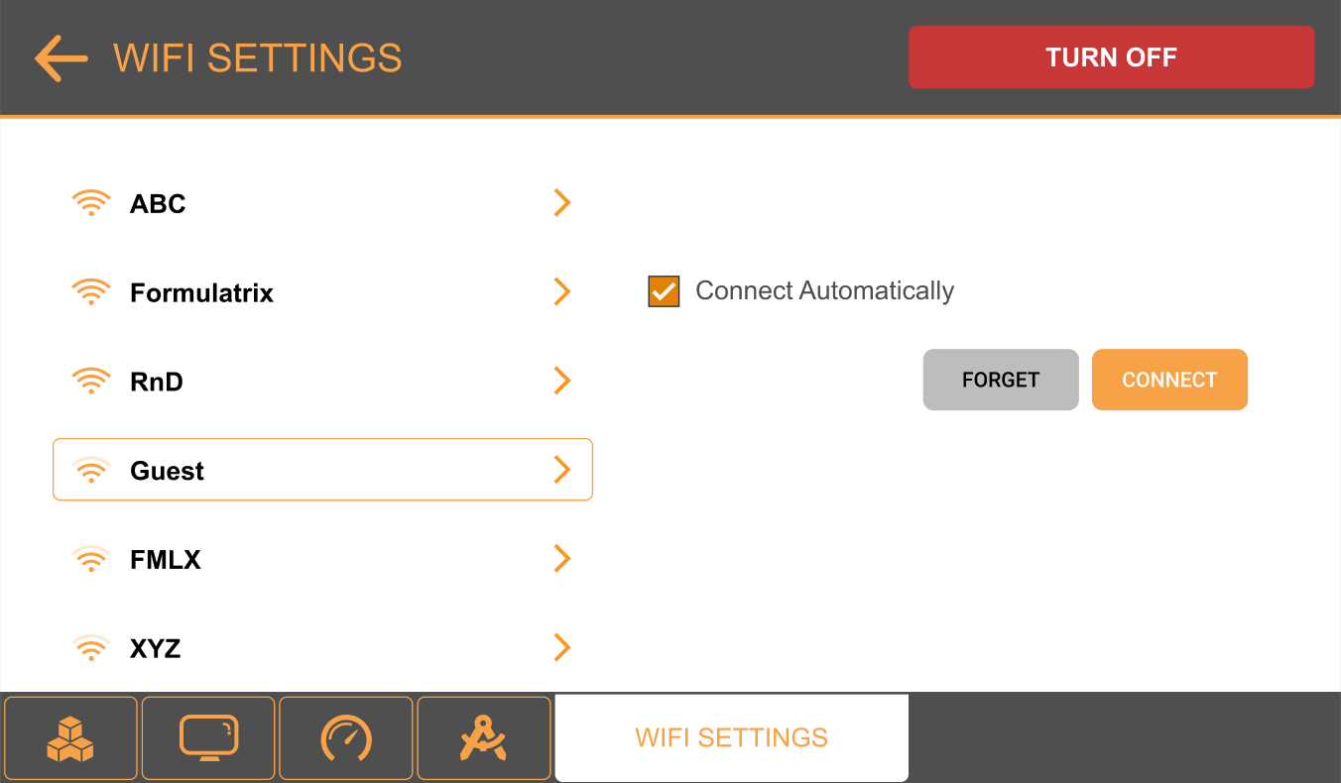The width and height of the screenshot is (1341, 783).
Task: Switch to the WIFI SETTINGS bottom tab
Action: point(732,738)
